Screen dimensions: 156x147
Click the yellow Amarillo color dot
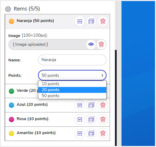(x=11, y=133)
